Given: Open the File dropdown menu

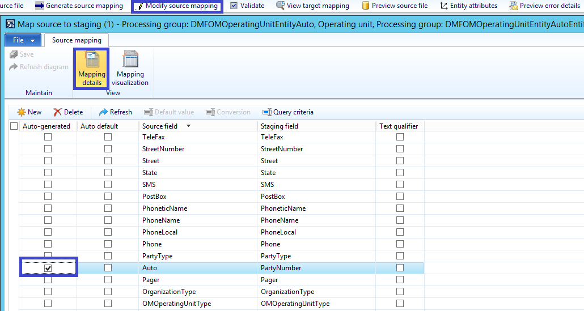Looking at the screenshot, I should [23, 40].
